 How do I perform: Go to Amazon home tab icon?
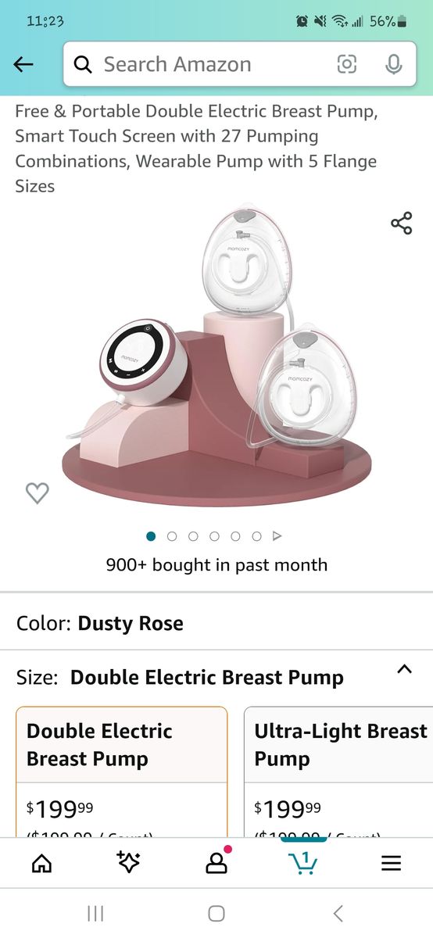(41, 863)
